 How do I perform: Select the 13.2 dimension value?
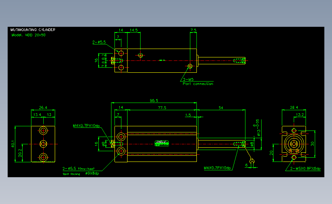tap(299, 115)
